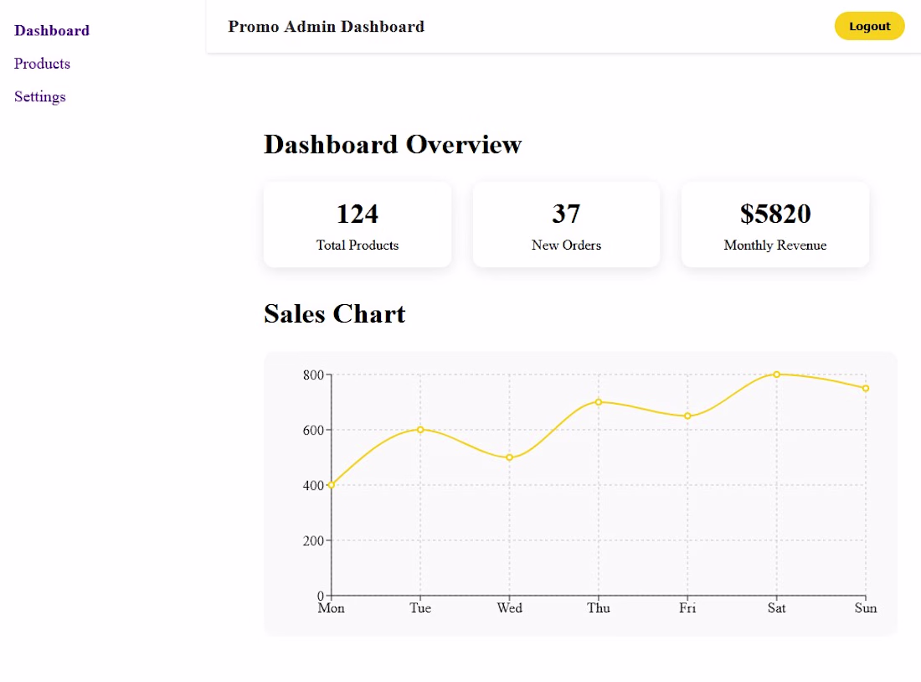Select the Monthly Revenue stat card

coord(774,225)
